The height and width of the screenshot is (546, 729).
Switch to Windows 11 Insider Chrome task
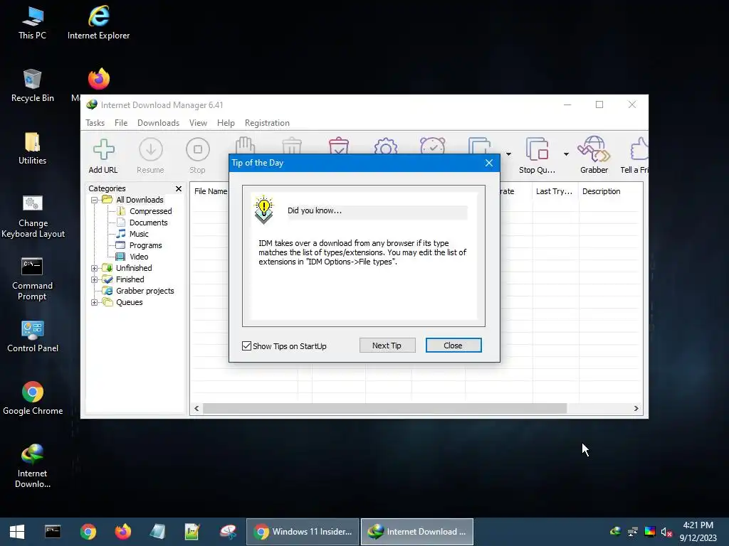click(303, 532)
